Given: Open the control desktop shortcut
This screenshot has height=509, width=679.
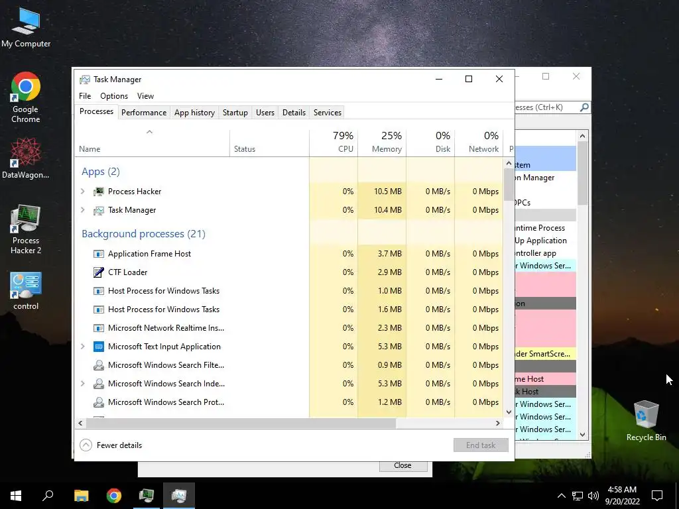Looking at the screenshot, I should (x=26, y=291).
